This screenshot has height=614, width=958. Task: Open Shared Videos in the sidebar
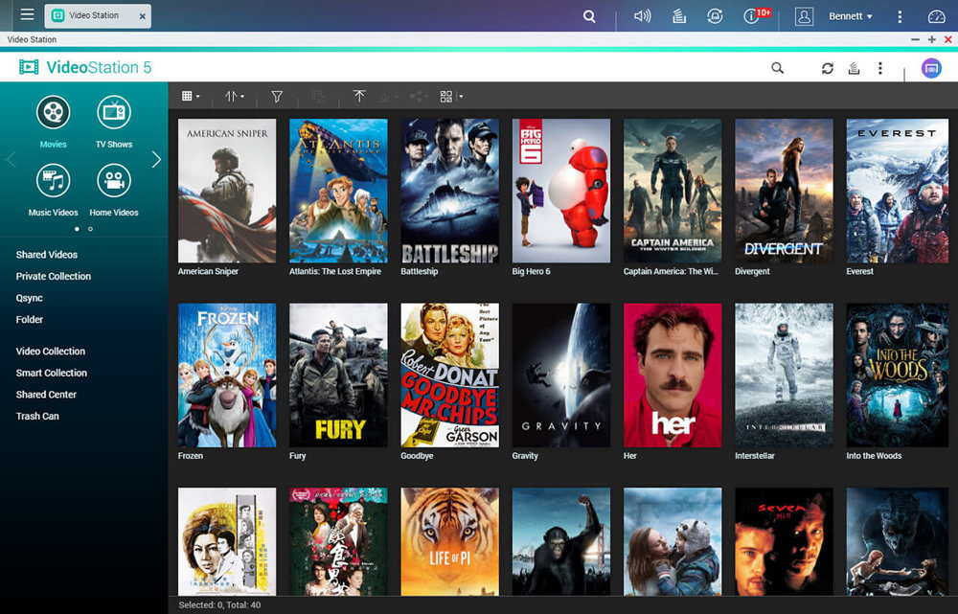click(46, 255)
